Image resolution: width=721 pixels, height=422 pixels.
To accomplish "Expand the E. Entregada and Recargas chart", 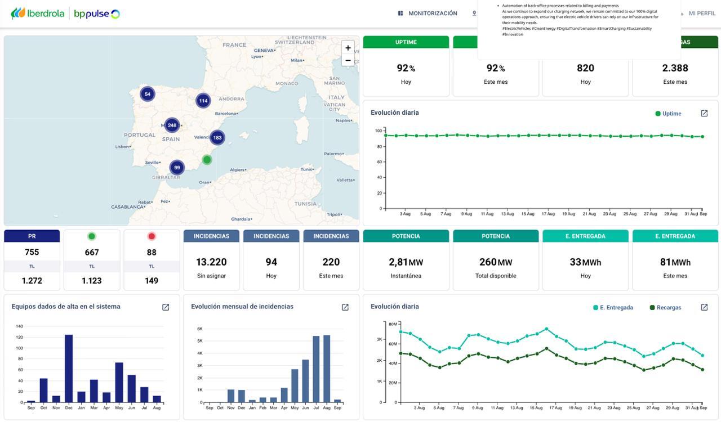I will coord(704,307).
